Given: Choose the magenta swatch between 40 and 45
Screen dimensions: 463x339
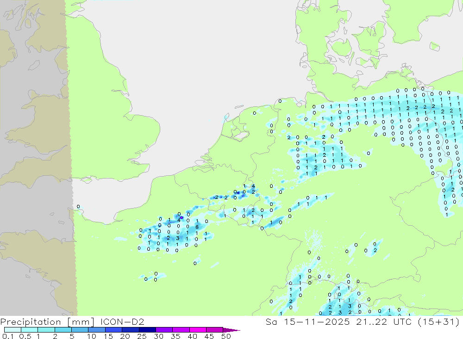Looking at the screenshot, I should coord(198,330).
